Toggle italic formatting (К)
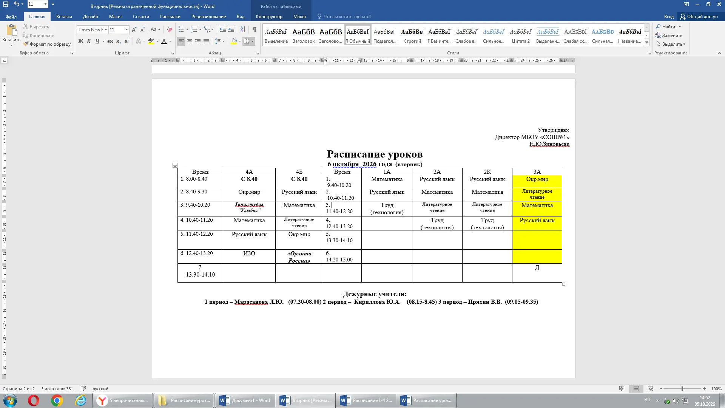Screen dimensions: 725x408 pyautogui.click(x=89, y=41)
